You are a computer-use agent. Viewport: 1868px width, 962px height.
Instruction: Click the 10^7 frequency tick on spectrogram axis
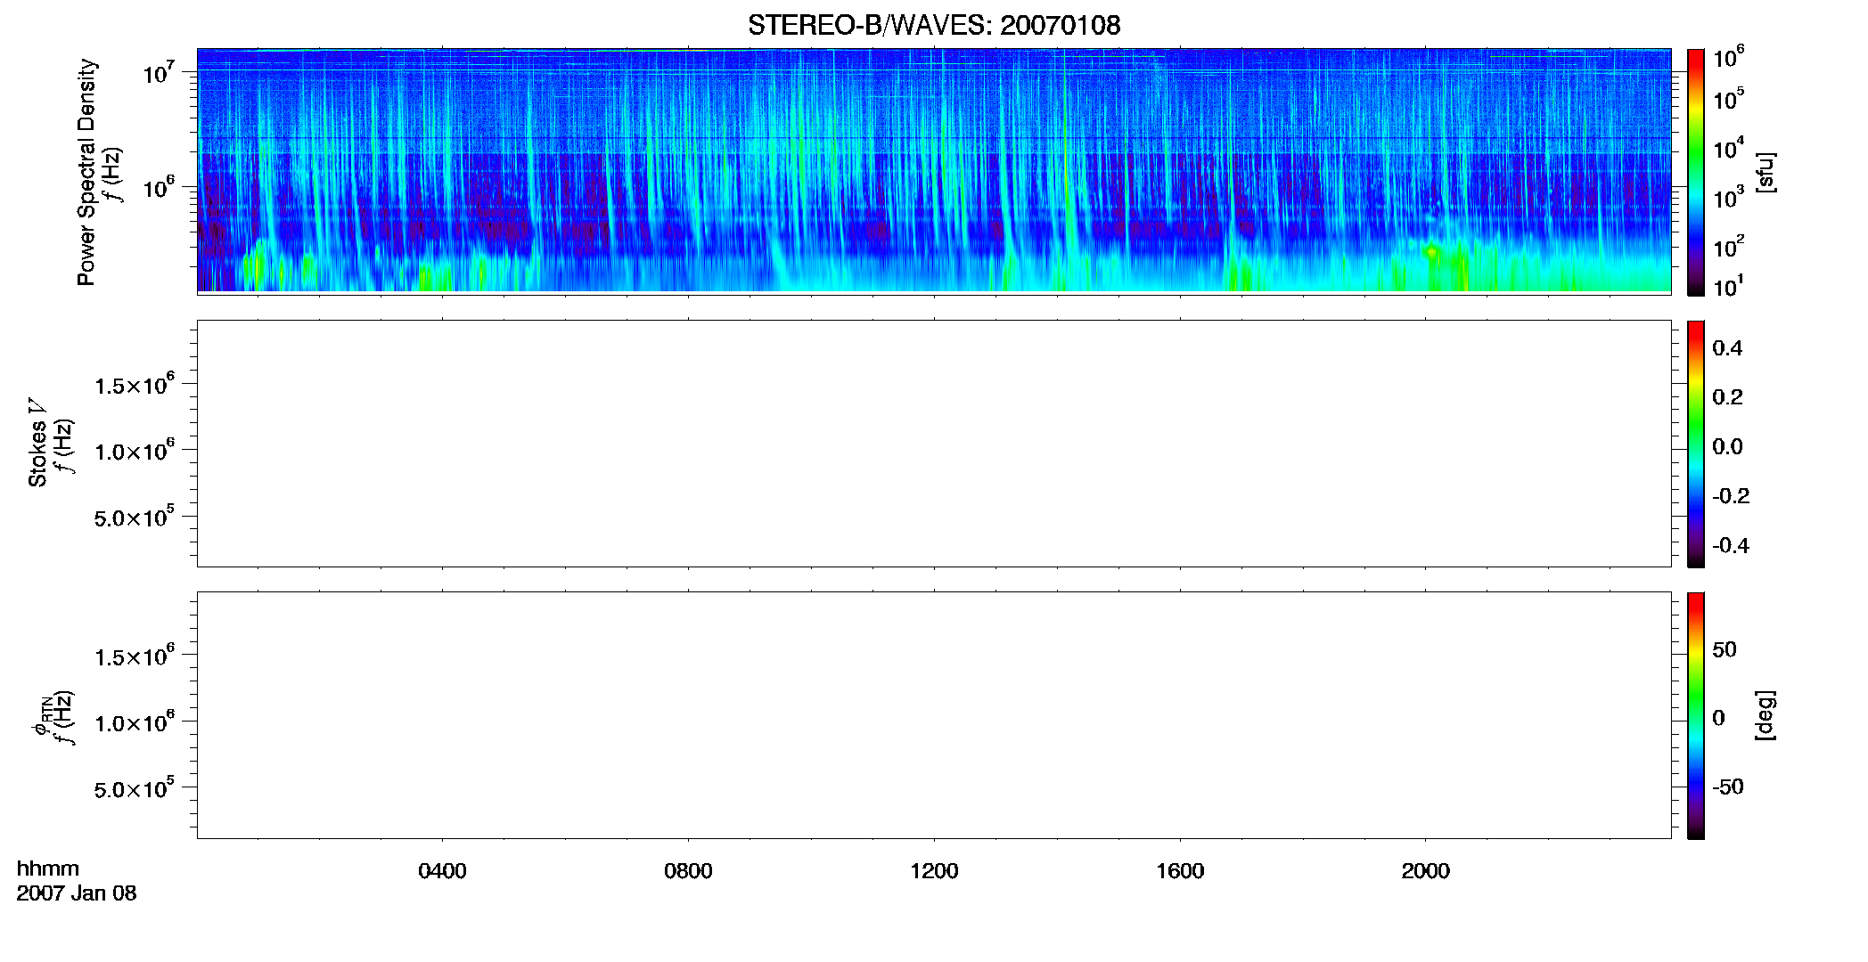coord(159,73)
